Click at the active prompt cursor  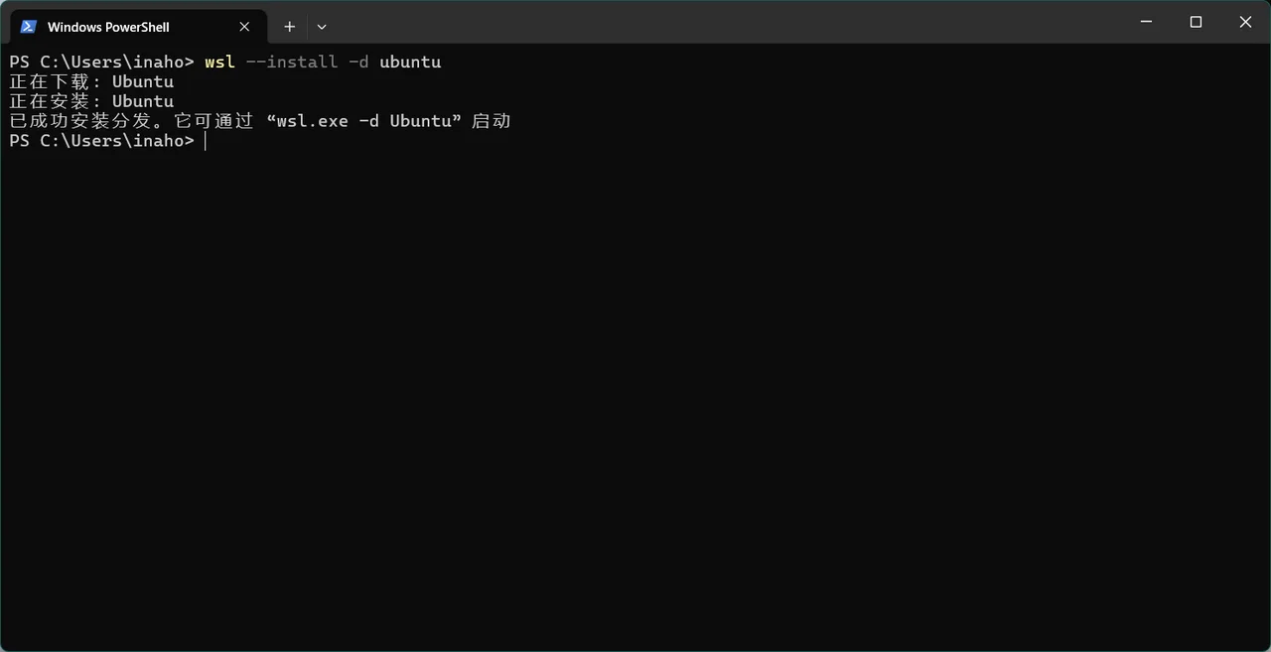tap(206, 141)
